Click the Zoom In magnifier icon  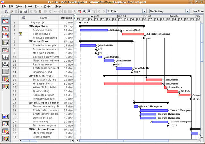(84, 11)
